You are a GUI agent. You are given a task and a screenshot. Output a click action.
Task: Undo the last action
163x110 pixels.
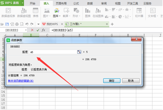pos(27,24)
